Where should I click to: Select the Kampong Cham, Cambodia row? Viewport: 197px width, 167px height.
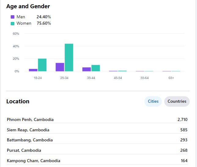coord(97,161)
